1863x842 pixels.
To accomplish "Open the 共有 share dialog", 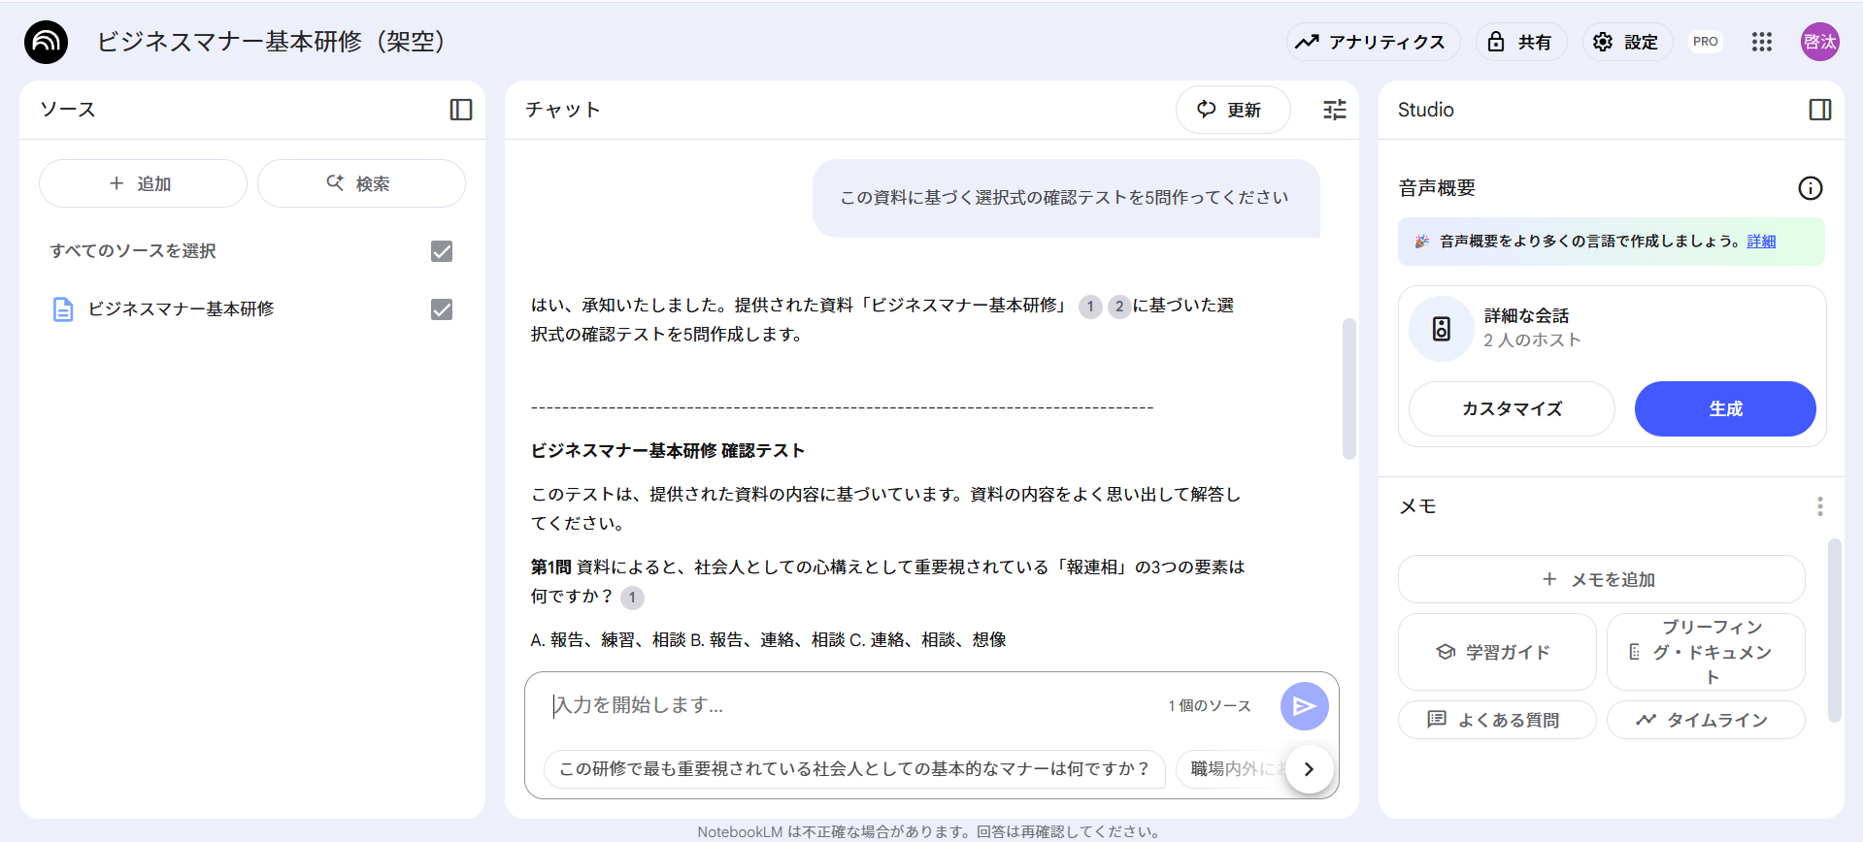I will (1520, 42).
